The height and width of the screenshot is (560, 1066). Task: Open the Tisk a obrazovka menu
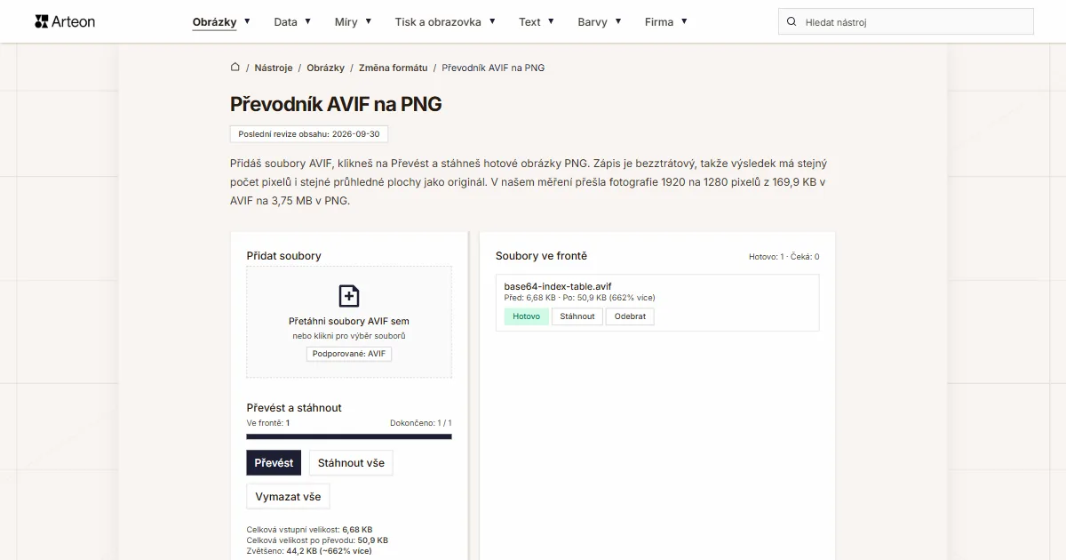pos(438,22)
